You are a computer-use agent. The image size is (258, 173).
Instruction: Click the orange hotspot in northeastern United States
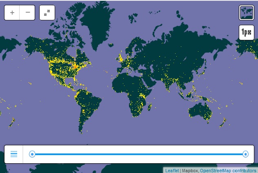(76, 66)
